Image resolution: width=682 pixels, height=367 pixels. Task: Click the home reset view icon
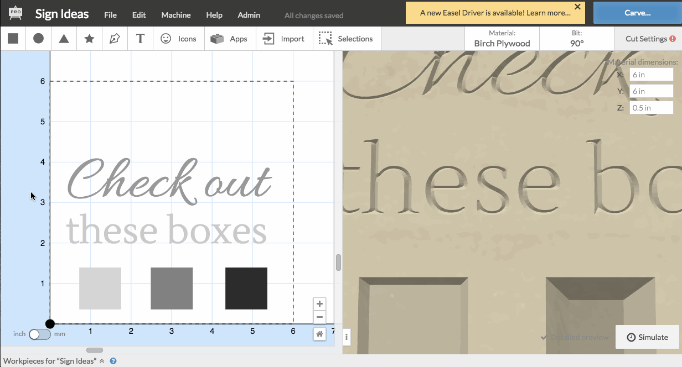click(x=319, y=334)
